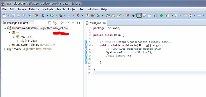
Task: Click the New wizard toolbar icon
Action: click(5, 16)
